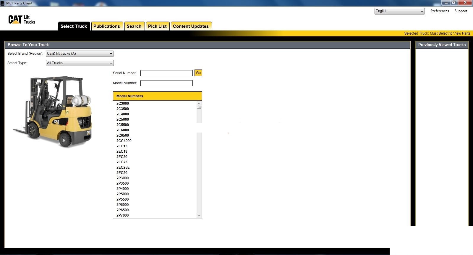Image resolution: width=473 pixels, height=255 pixels.
Task: Open Preferences link
Action: (x=440, y=11)
